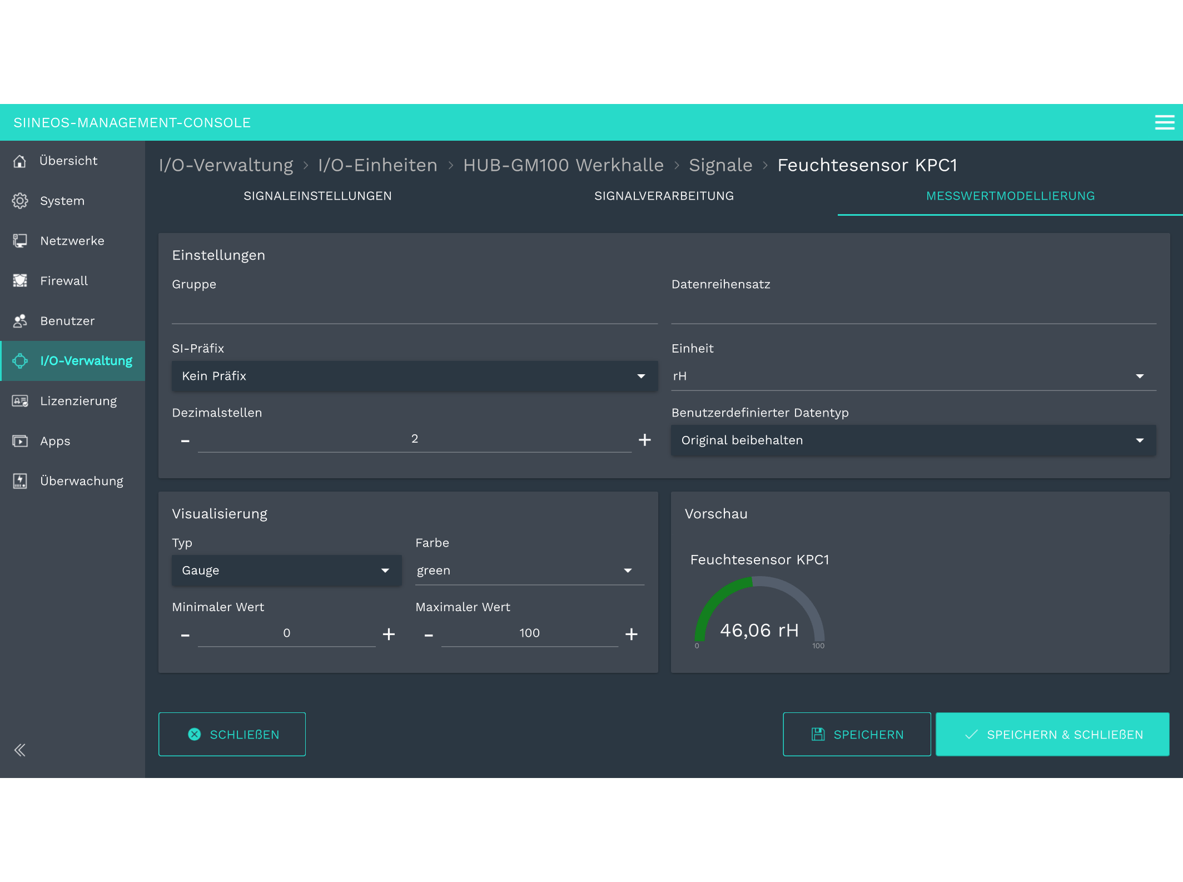The height and width of the screenshot is (882, 1183).
Task: Open Benutzer in the sidebar
Action: 72,321
